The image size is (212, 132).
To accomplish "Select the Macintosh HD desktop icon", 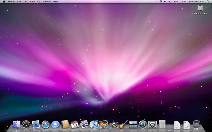I will click(x=201, y=9).
